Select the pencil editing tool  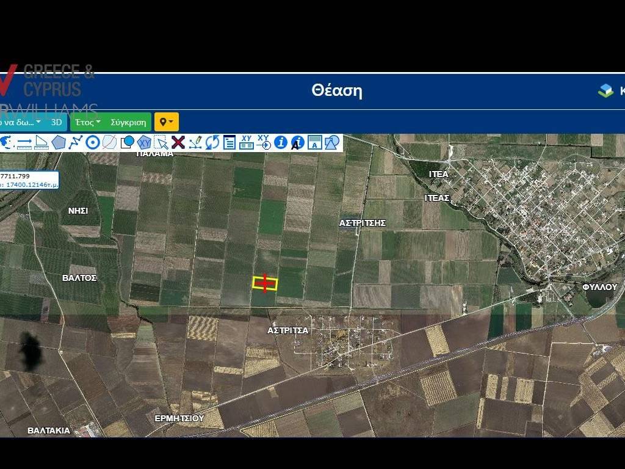[x=197, y=142]
